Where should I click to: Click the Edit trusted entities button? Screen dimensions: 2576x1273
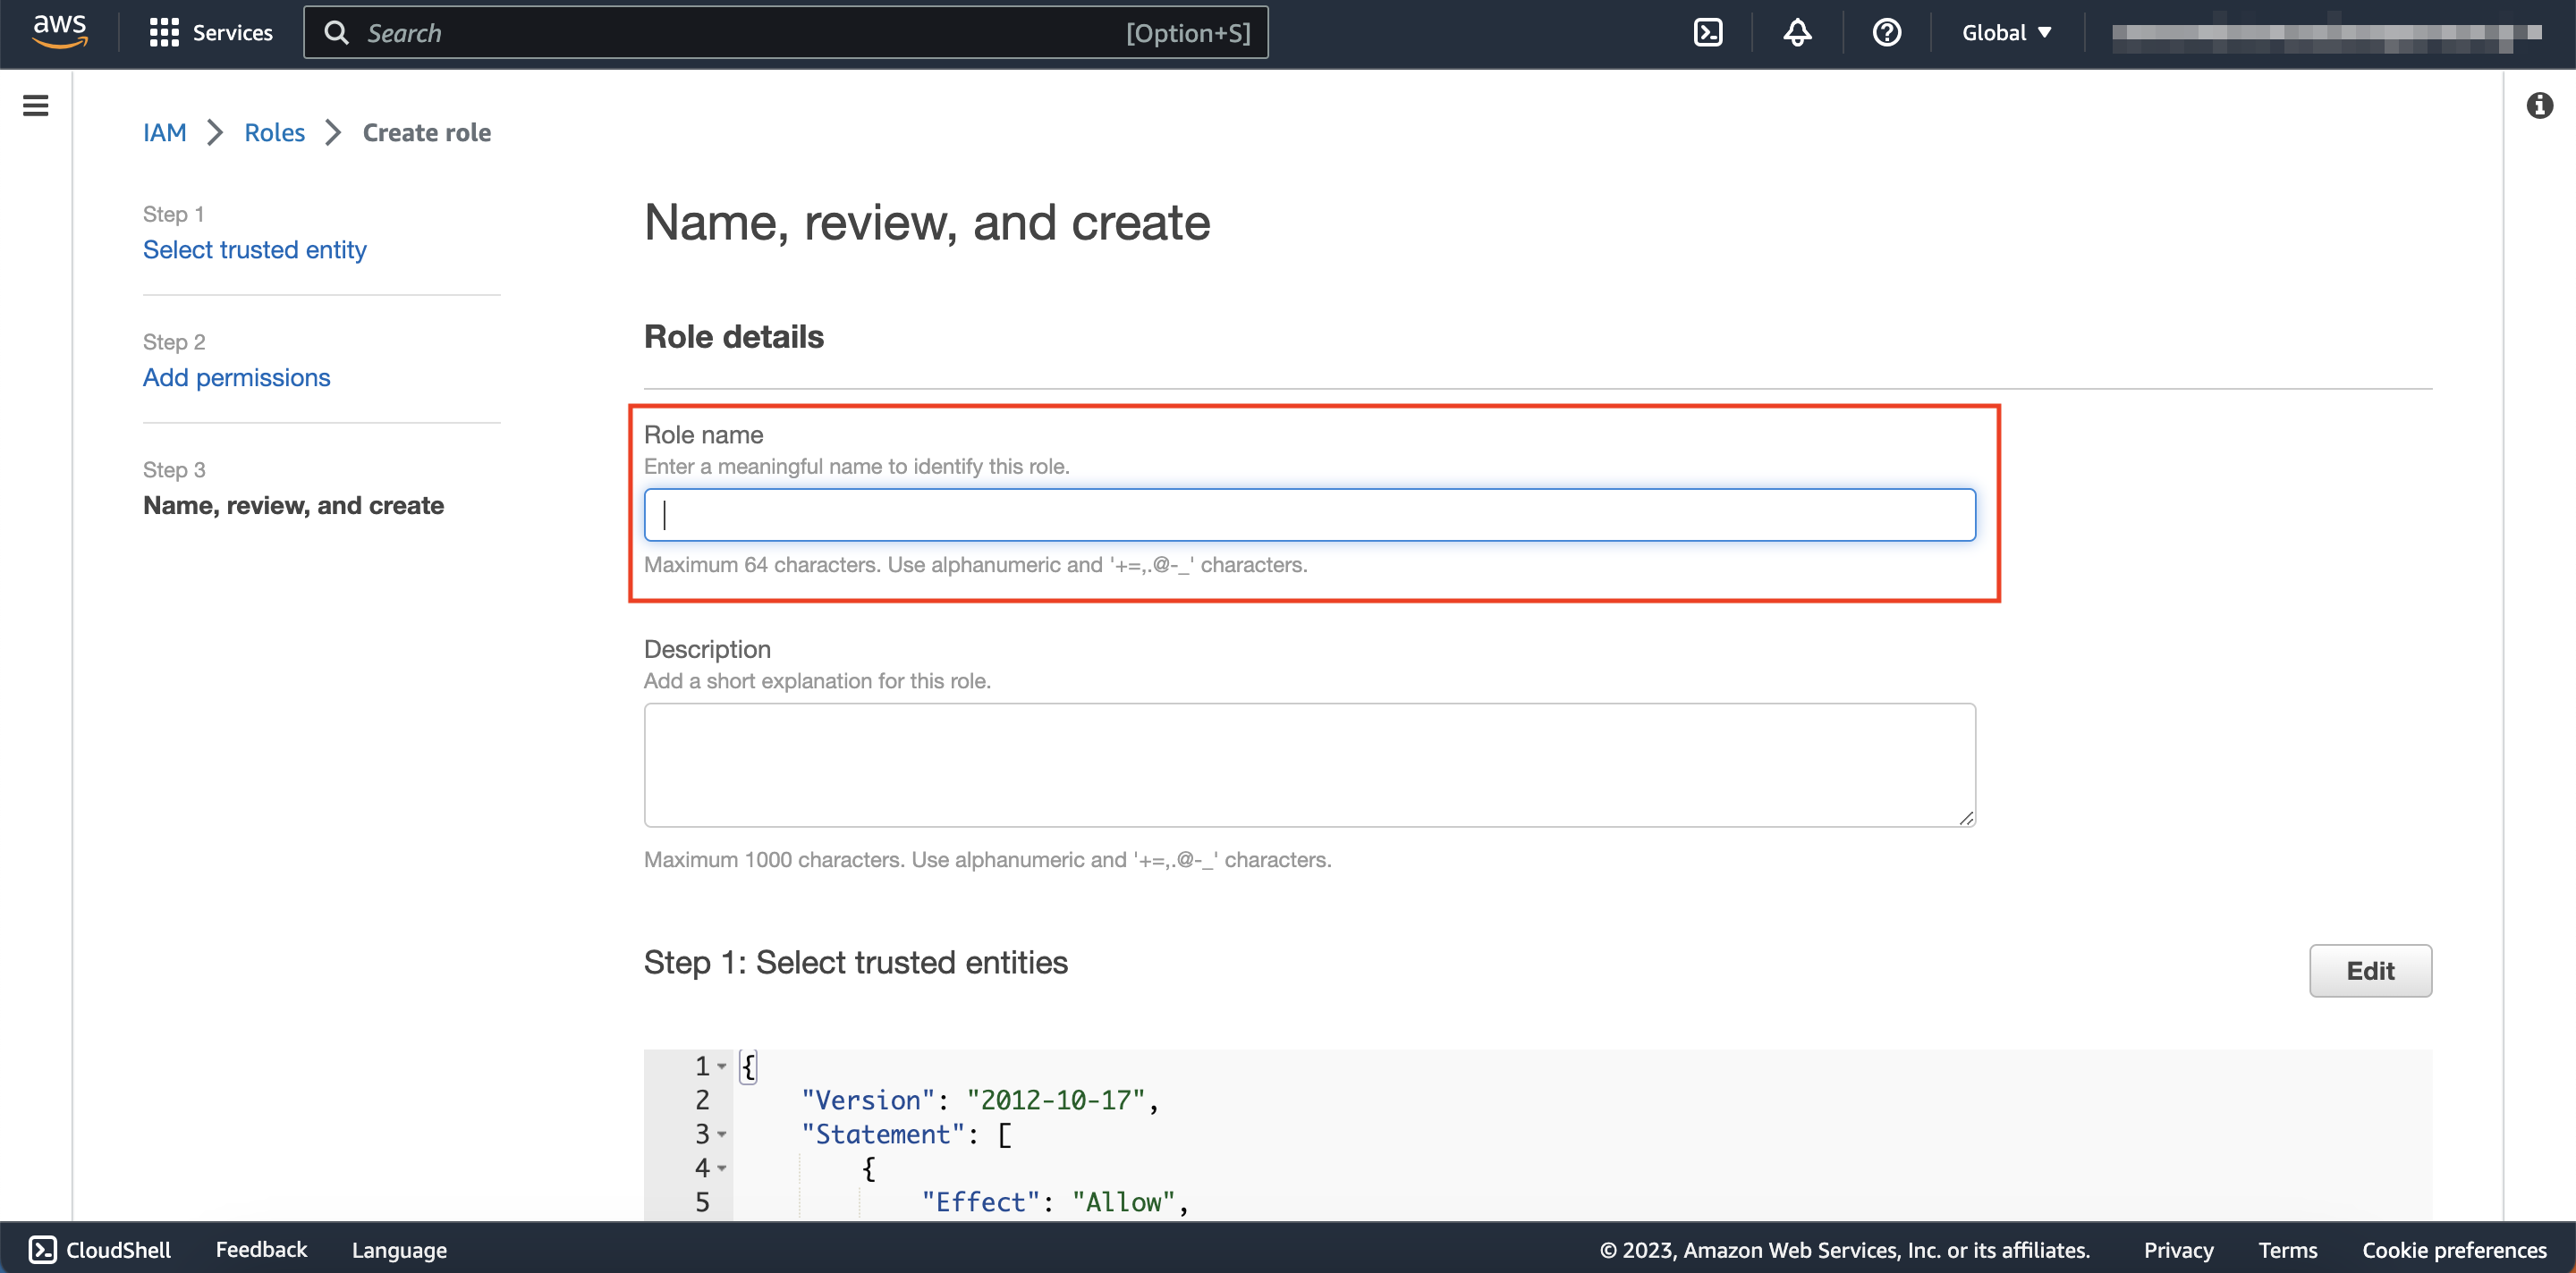[x=2369, y=970]
